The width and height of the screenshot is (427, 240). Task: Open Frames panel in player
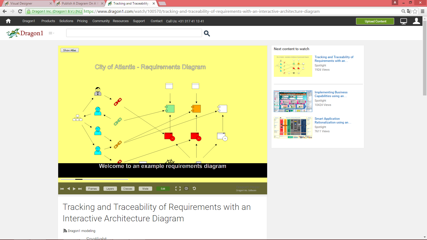tap(93, 189)
